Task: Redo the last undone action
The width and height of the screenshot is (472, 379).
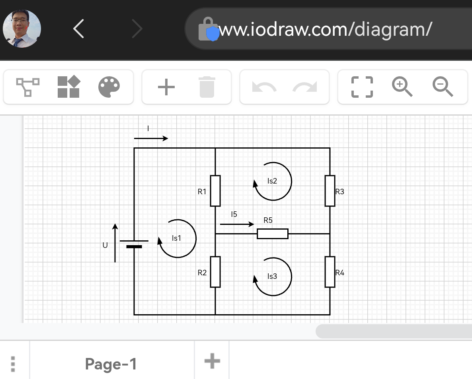Action: click(305, 87)
